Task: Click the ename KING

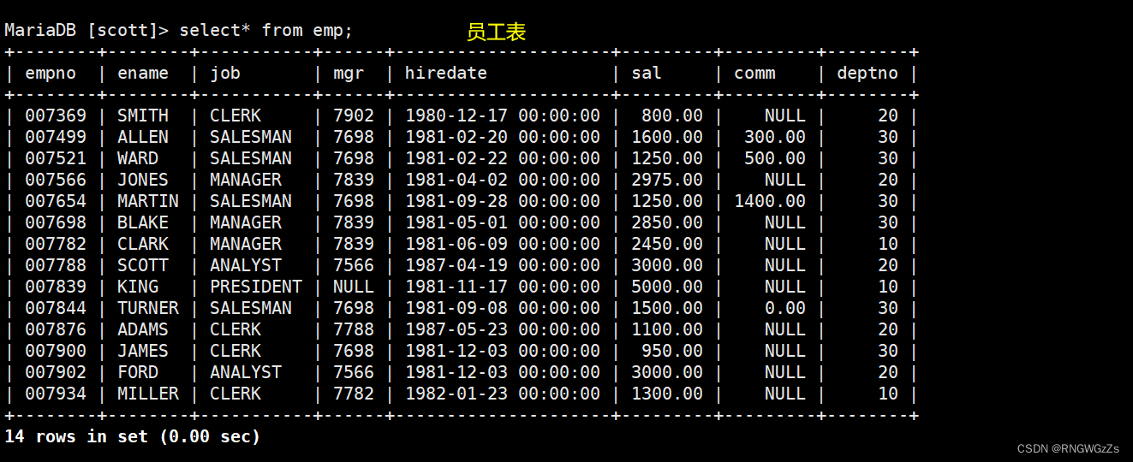Action: pos(138,287)
